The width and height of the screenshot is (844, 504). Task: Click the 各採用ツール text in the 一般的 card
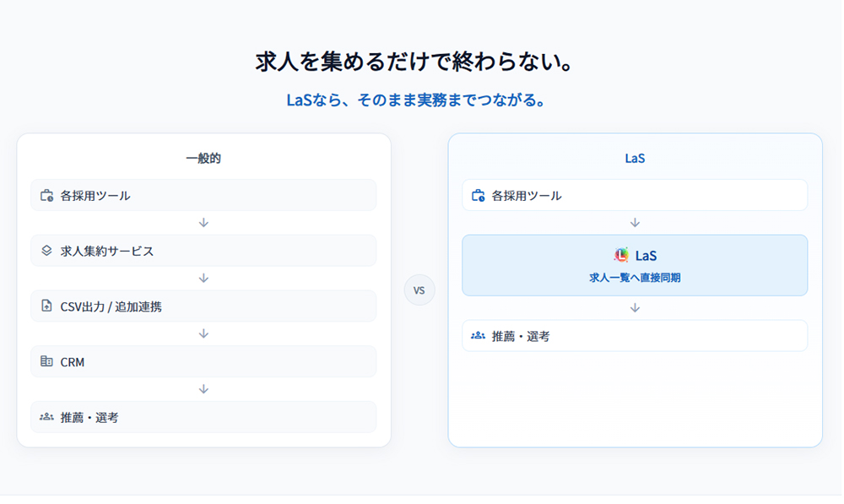[x=95, y=196]
